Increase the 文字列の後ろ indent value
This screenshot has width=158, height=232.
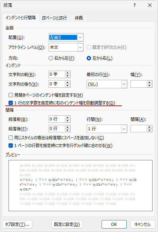click(68, 83)
